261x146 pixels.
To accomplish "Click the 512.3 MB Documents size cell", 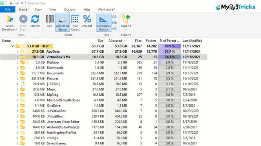I will 97,73.
